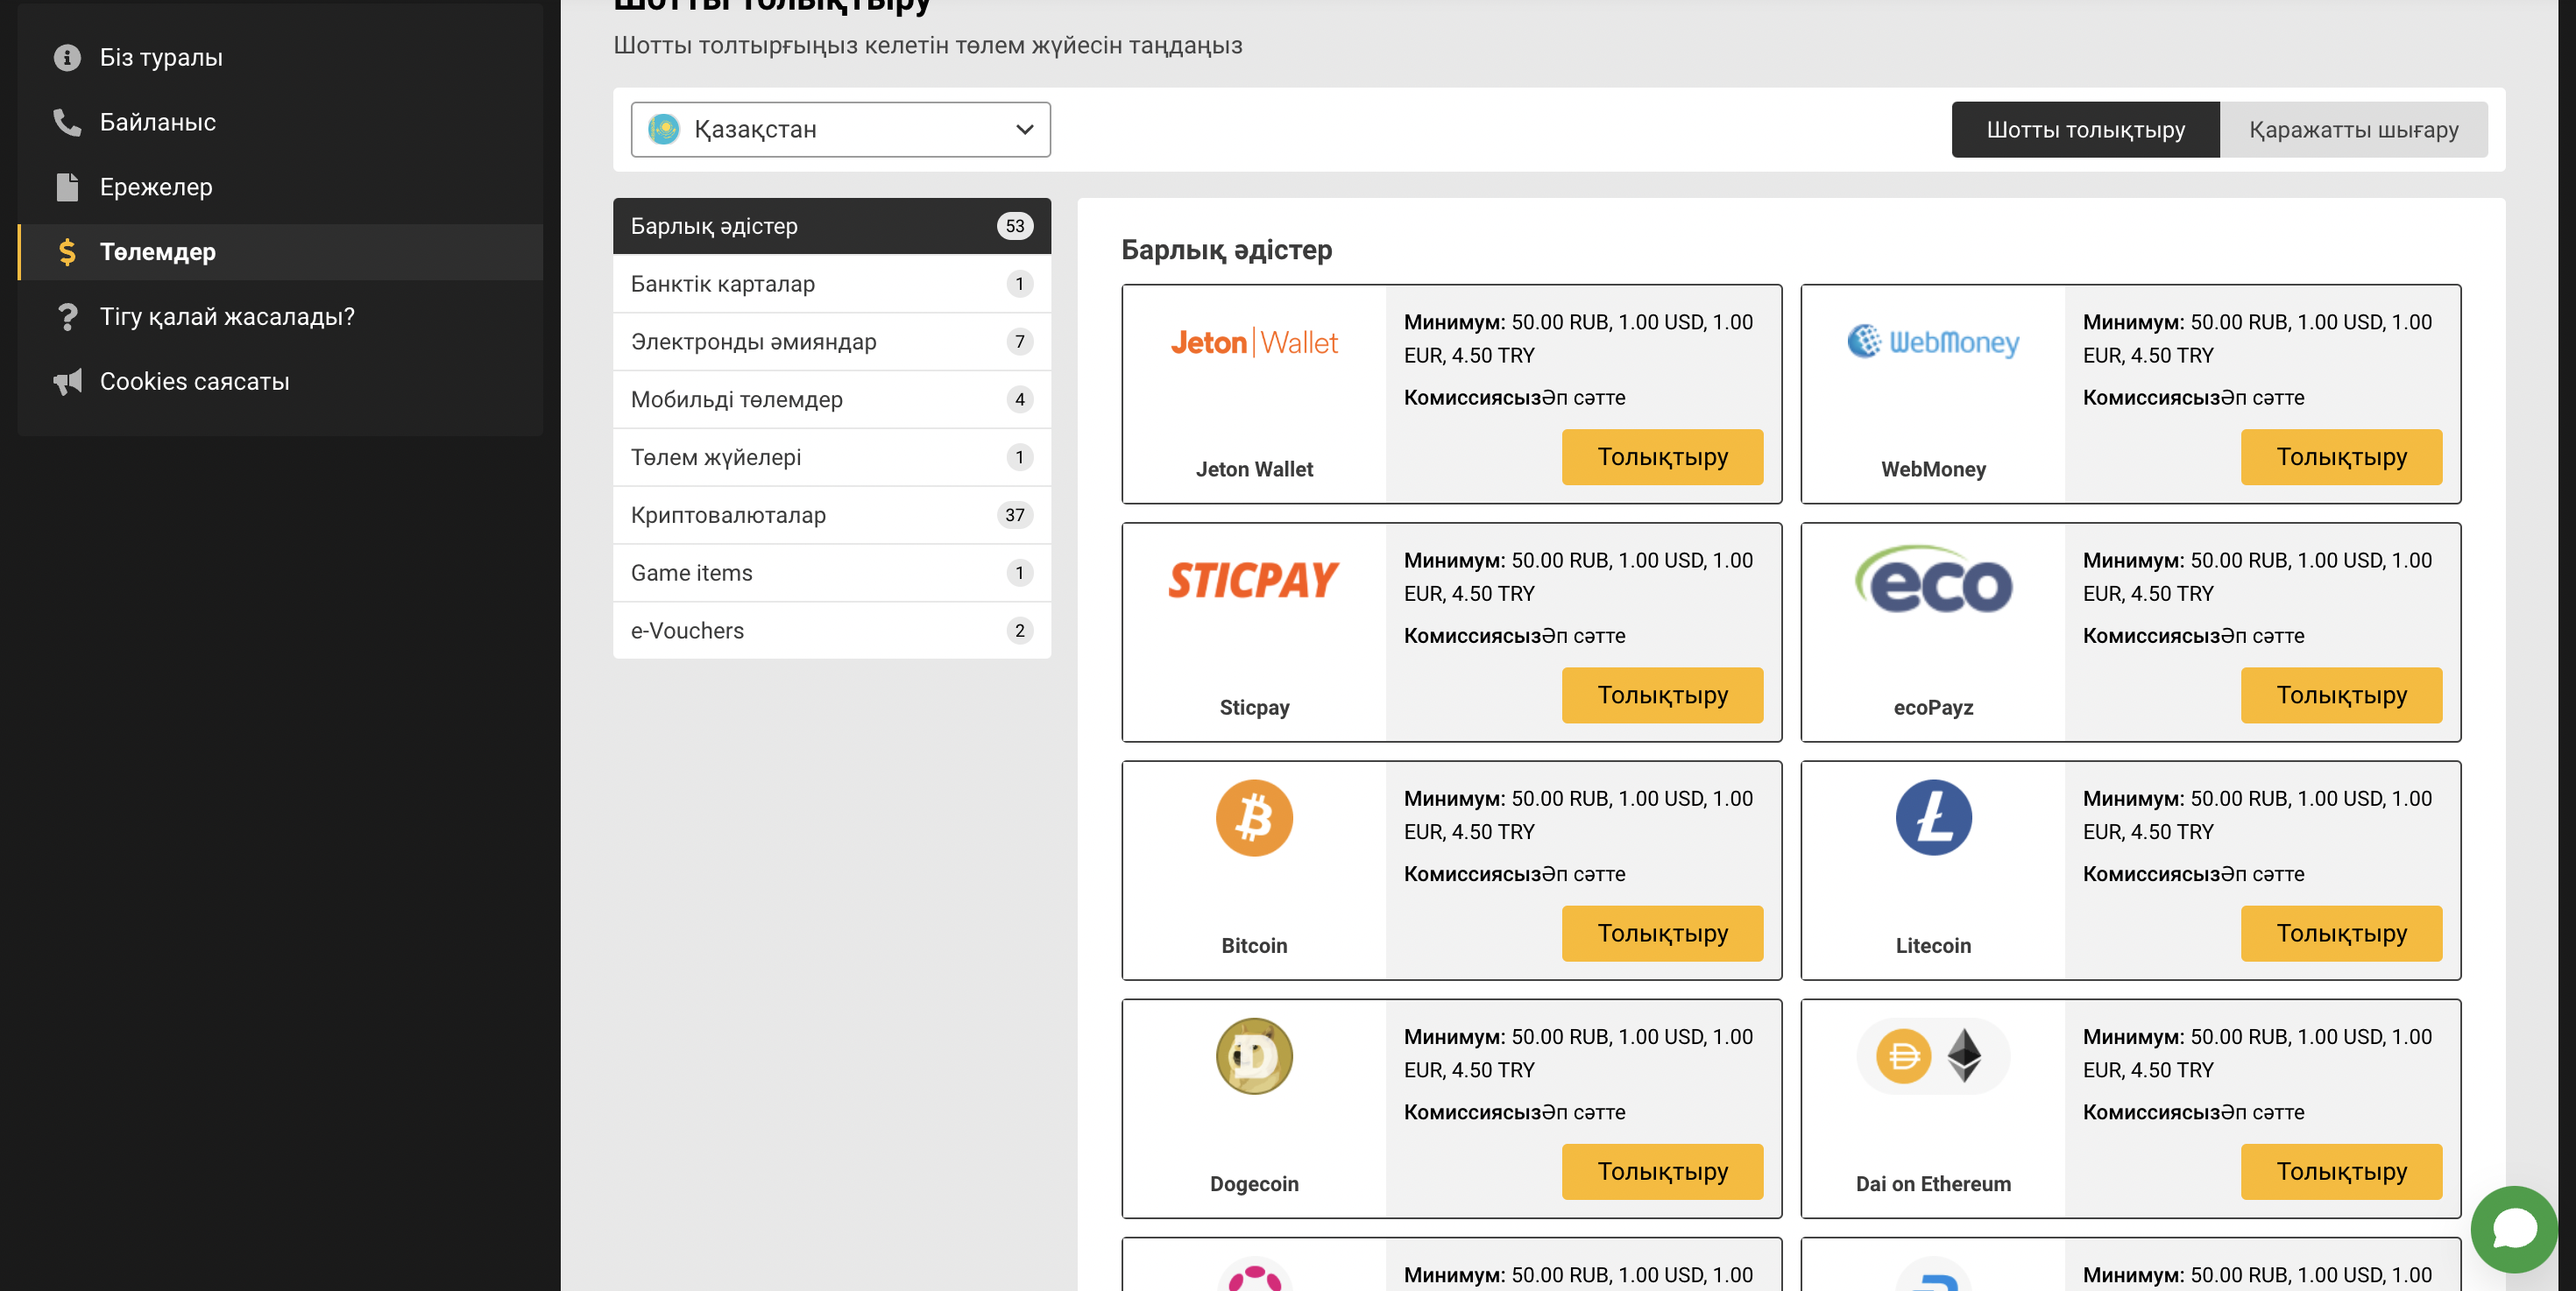Click Толықтыру button for Sticpay
The image size is (2576, 1291).
coord(1662,695)
